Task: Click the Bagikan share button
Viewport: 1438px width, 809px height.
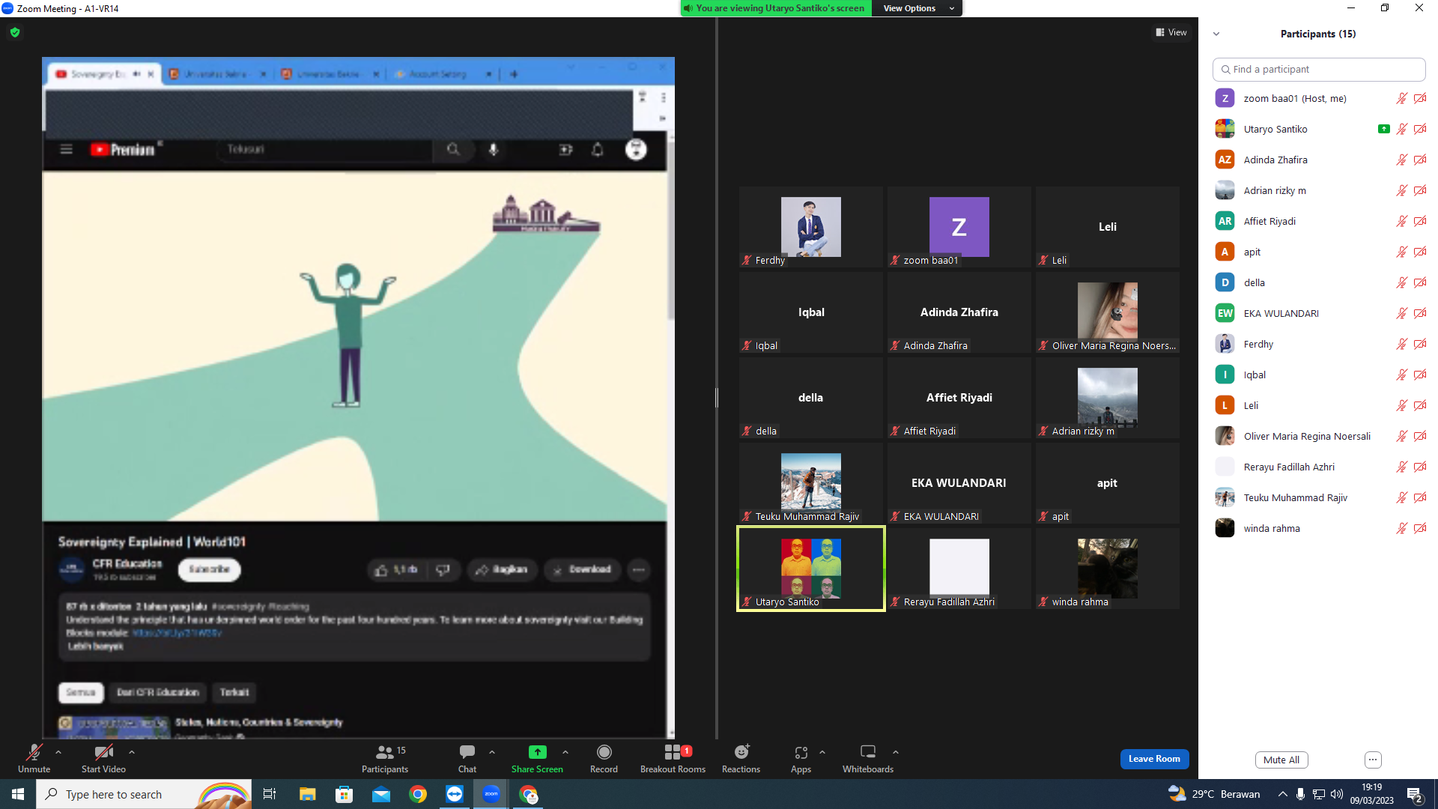Action: tap(502, 569)
